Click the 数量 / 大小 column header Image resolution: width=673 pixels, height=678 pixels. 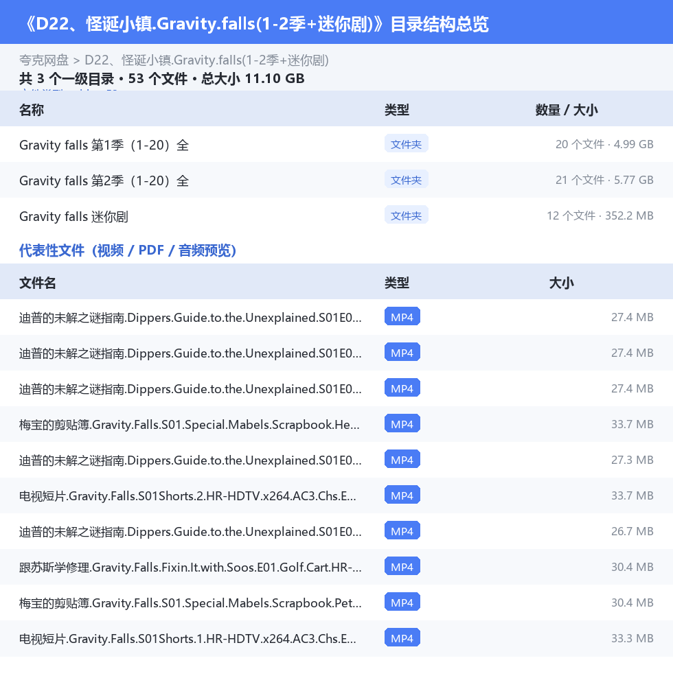point(566,110)
